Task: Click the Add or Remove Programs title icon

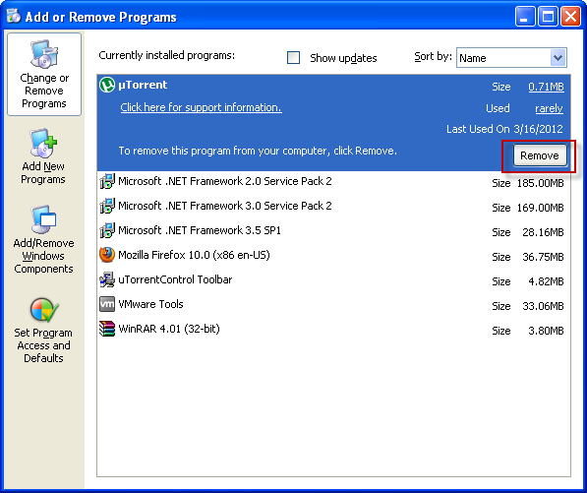Action: coord(14,16)
